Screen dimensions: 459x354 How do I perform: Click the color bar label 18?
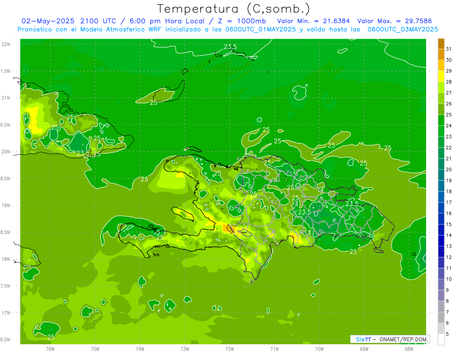pyautogui.click(x=449, y=191)
